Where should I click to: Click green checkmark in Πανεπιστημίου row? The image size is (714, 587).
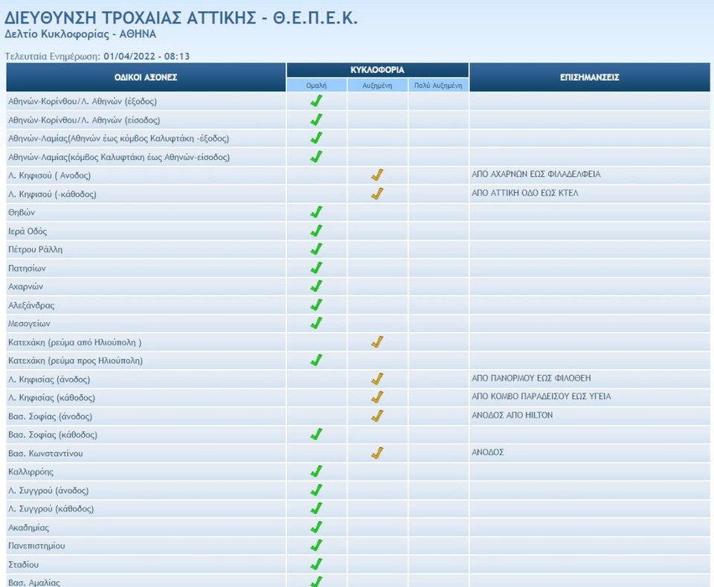[x=317, y=545]
